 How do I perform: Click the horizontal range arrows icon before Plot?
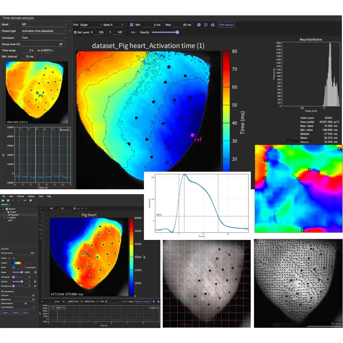point(98,301)
